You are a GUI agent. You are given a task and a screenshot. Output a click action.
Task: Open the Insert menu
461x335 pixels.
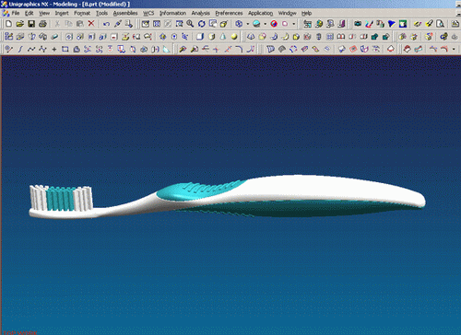pos(62,13)
